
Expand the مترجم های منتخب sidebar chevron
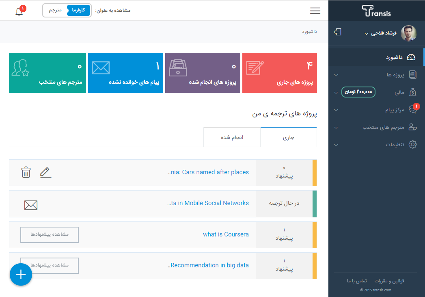click(x=336, y=128)
